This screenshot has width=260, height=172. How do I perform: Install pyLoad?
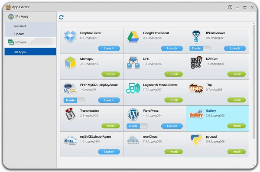pyautogui.click(x=237, y=152)
